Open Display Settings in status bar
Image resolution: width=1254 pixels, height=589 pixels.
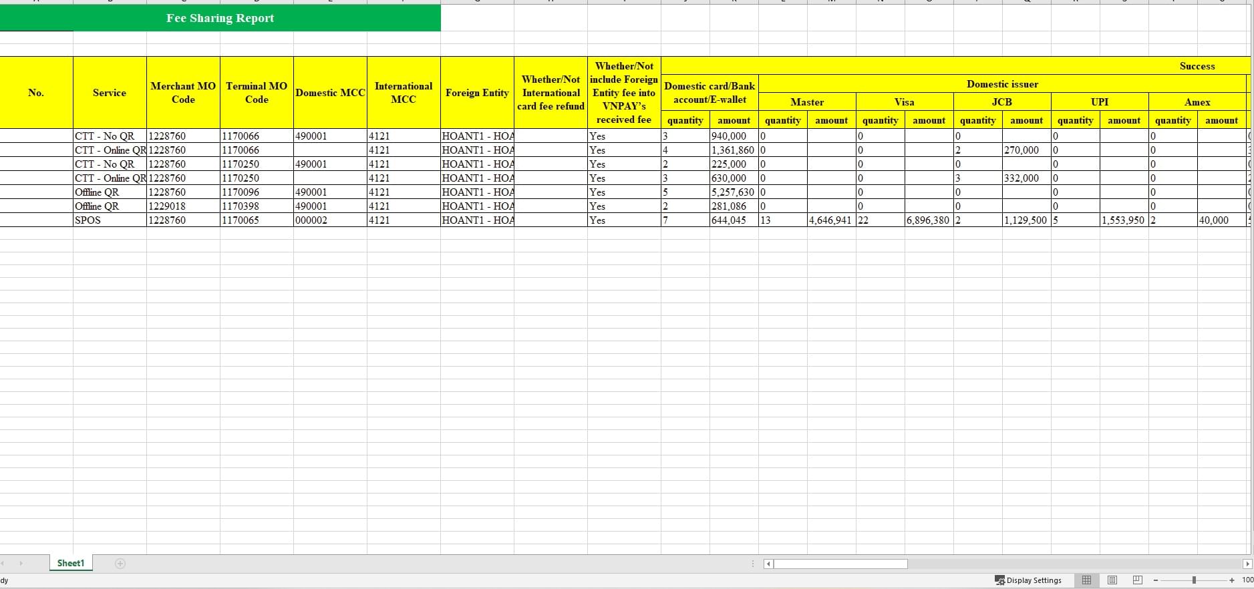1028,580
